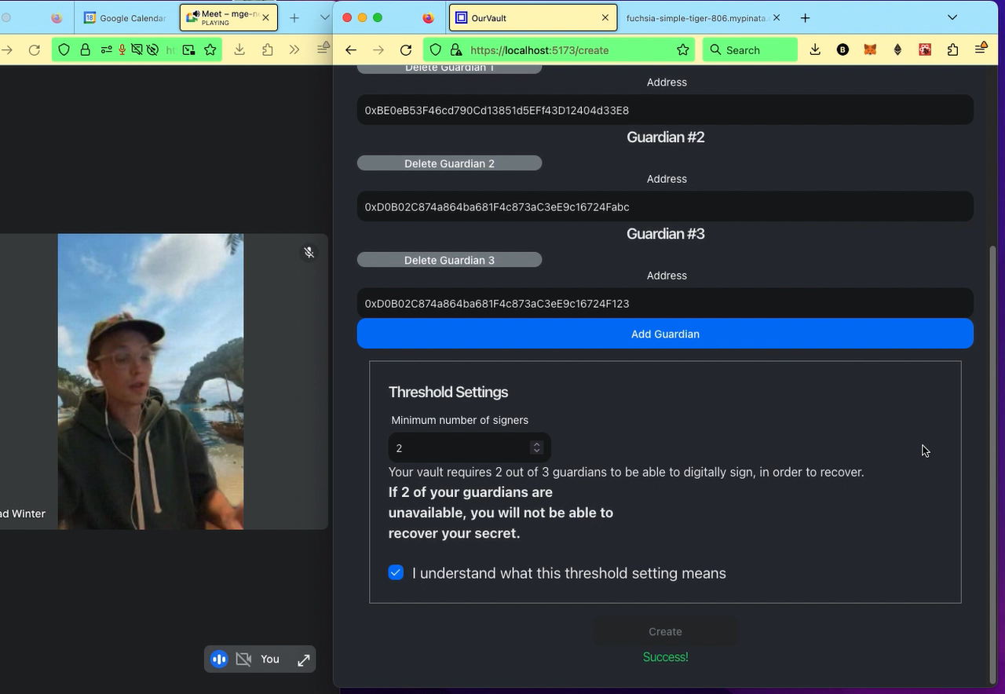Select the Meet tab marked PLAYING

[228, 17]
